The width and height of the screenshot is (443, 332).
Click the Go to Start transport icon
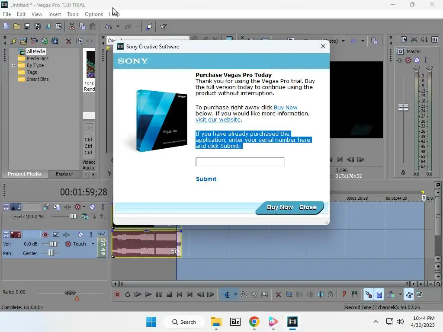[180, 294]
